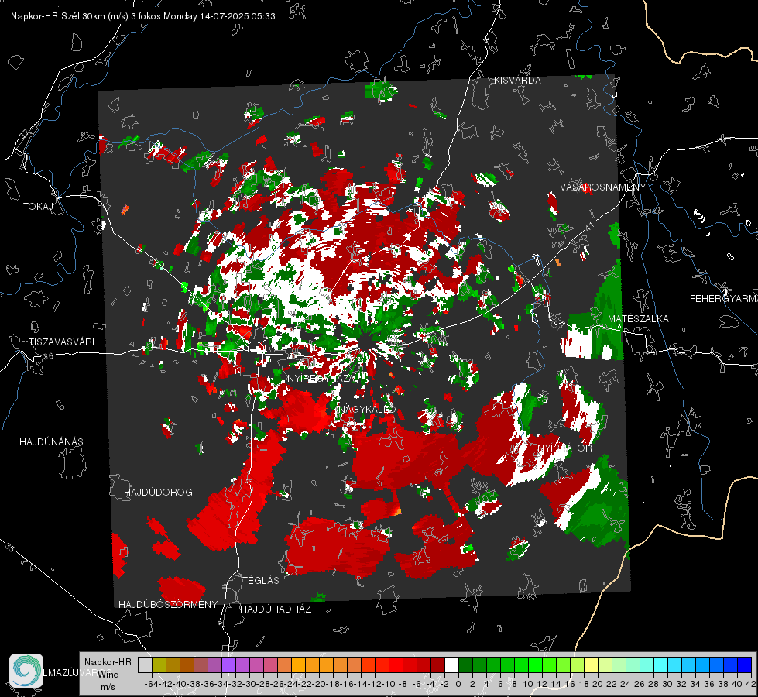
Task: Pick the cyan legend swatch between 28 and 30
Action: tap(661, 665)
